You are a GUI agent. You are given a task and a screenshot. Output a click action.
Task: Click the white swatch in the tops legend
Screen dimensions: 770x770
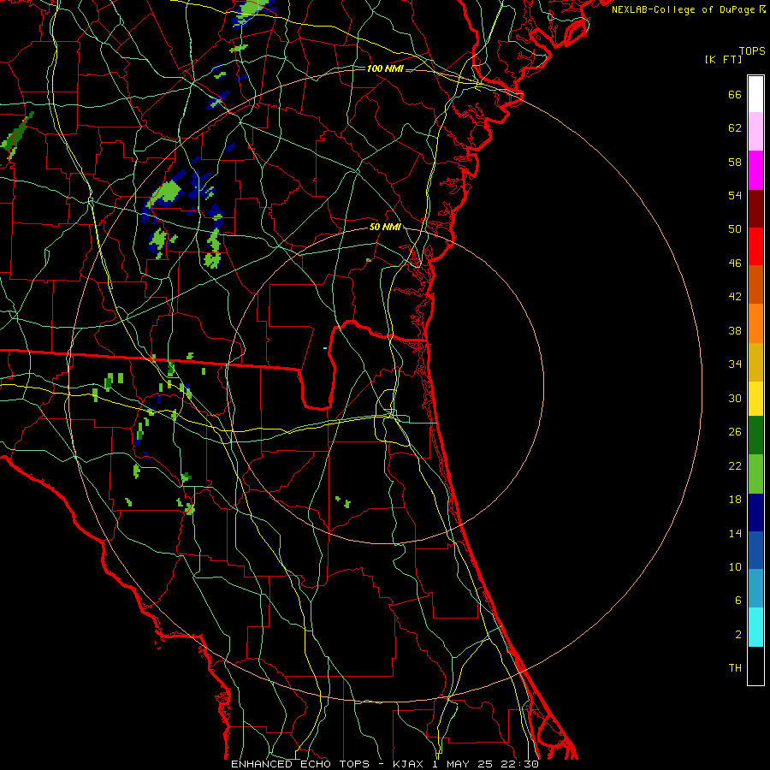click(755, 94)
